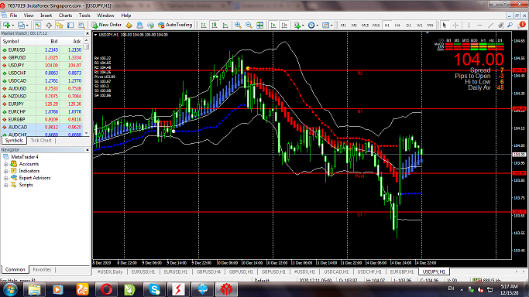Open the chart templates icon

(325, 25)
